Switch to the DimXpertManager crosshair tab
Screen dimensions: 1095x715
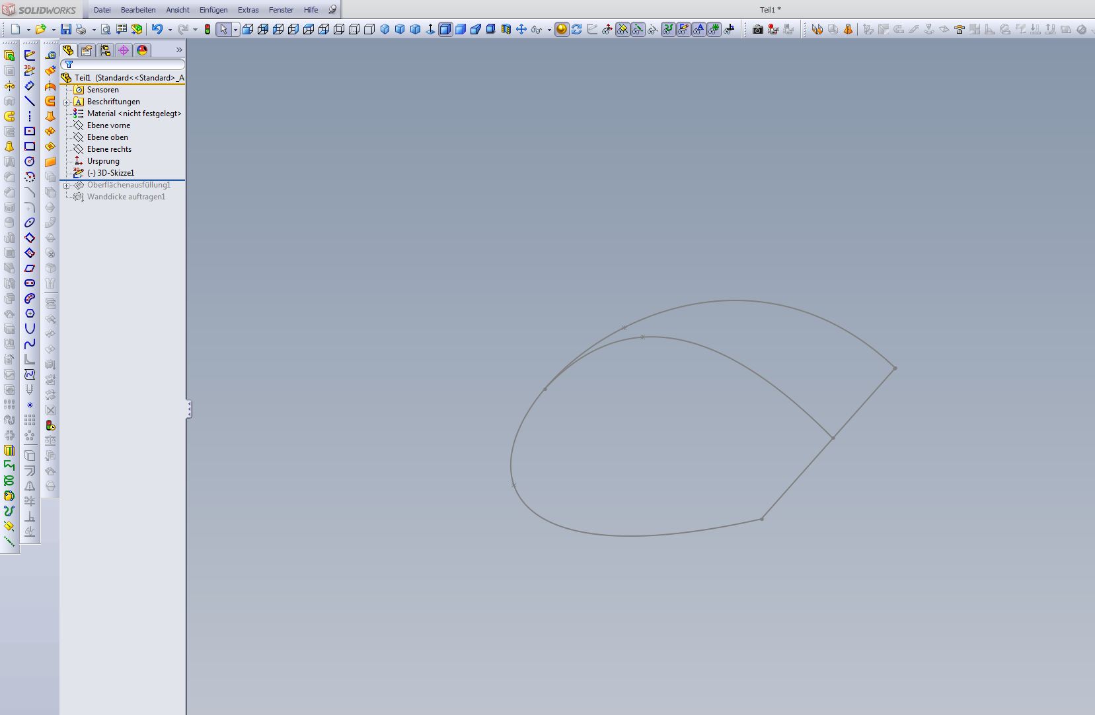124,50
